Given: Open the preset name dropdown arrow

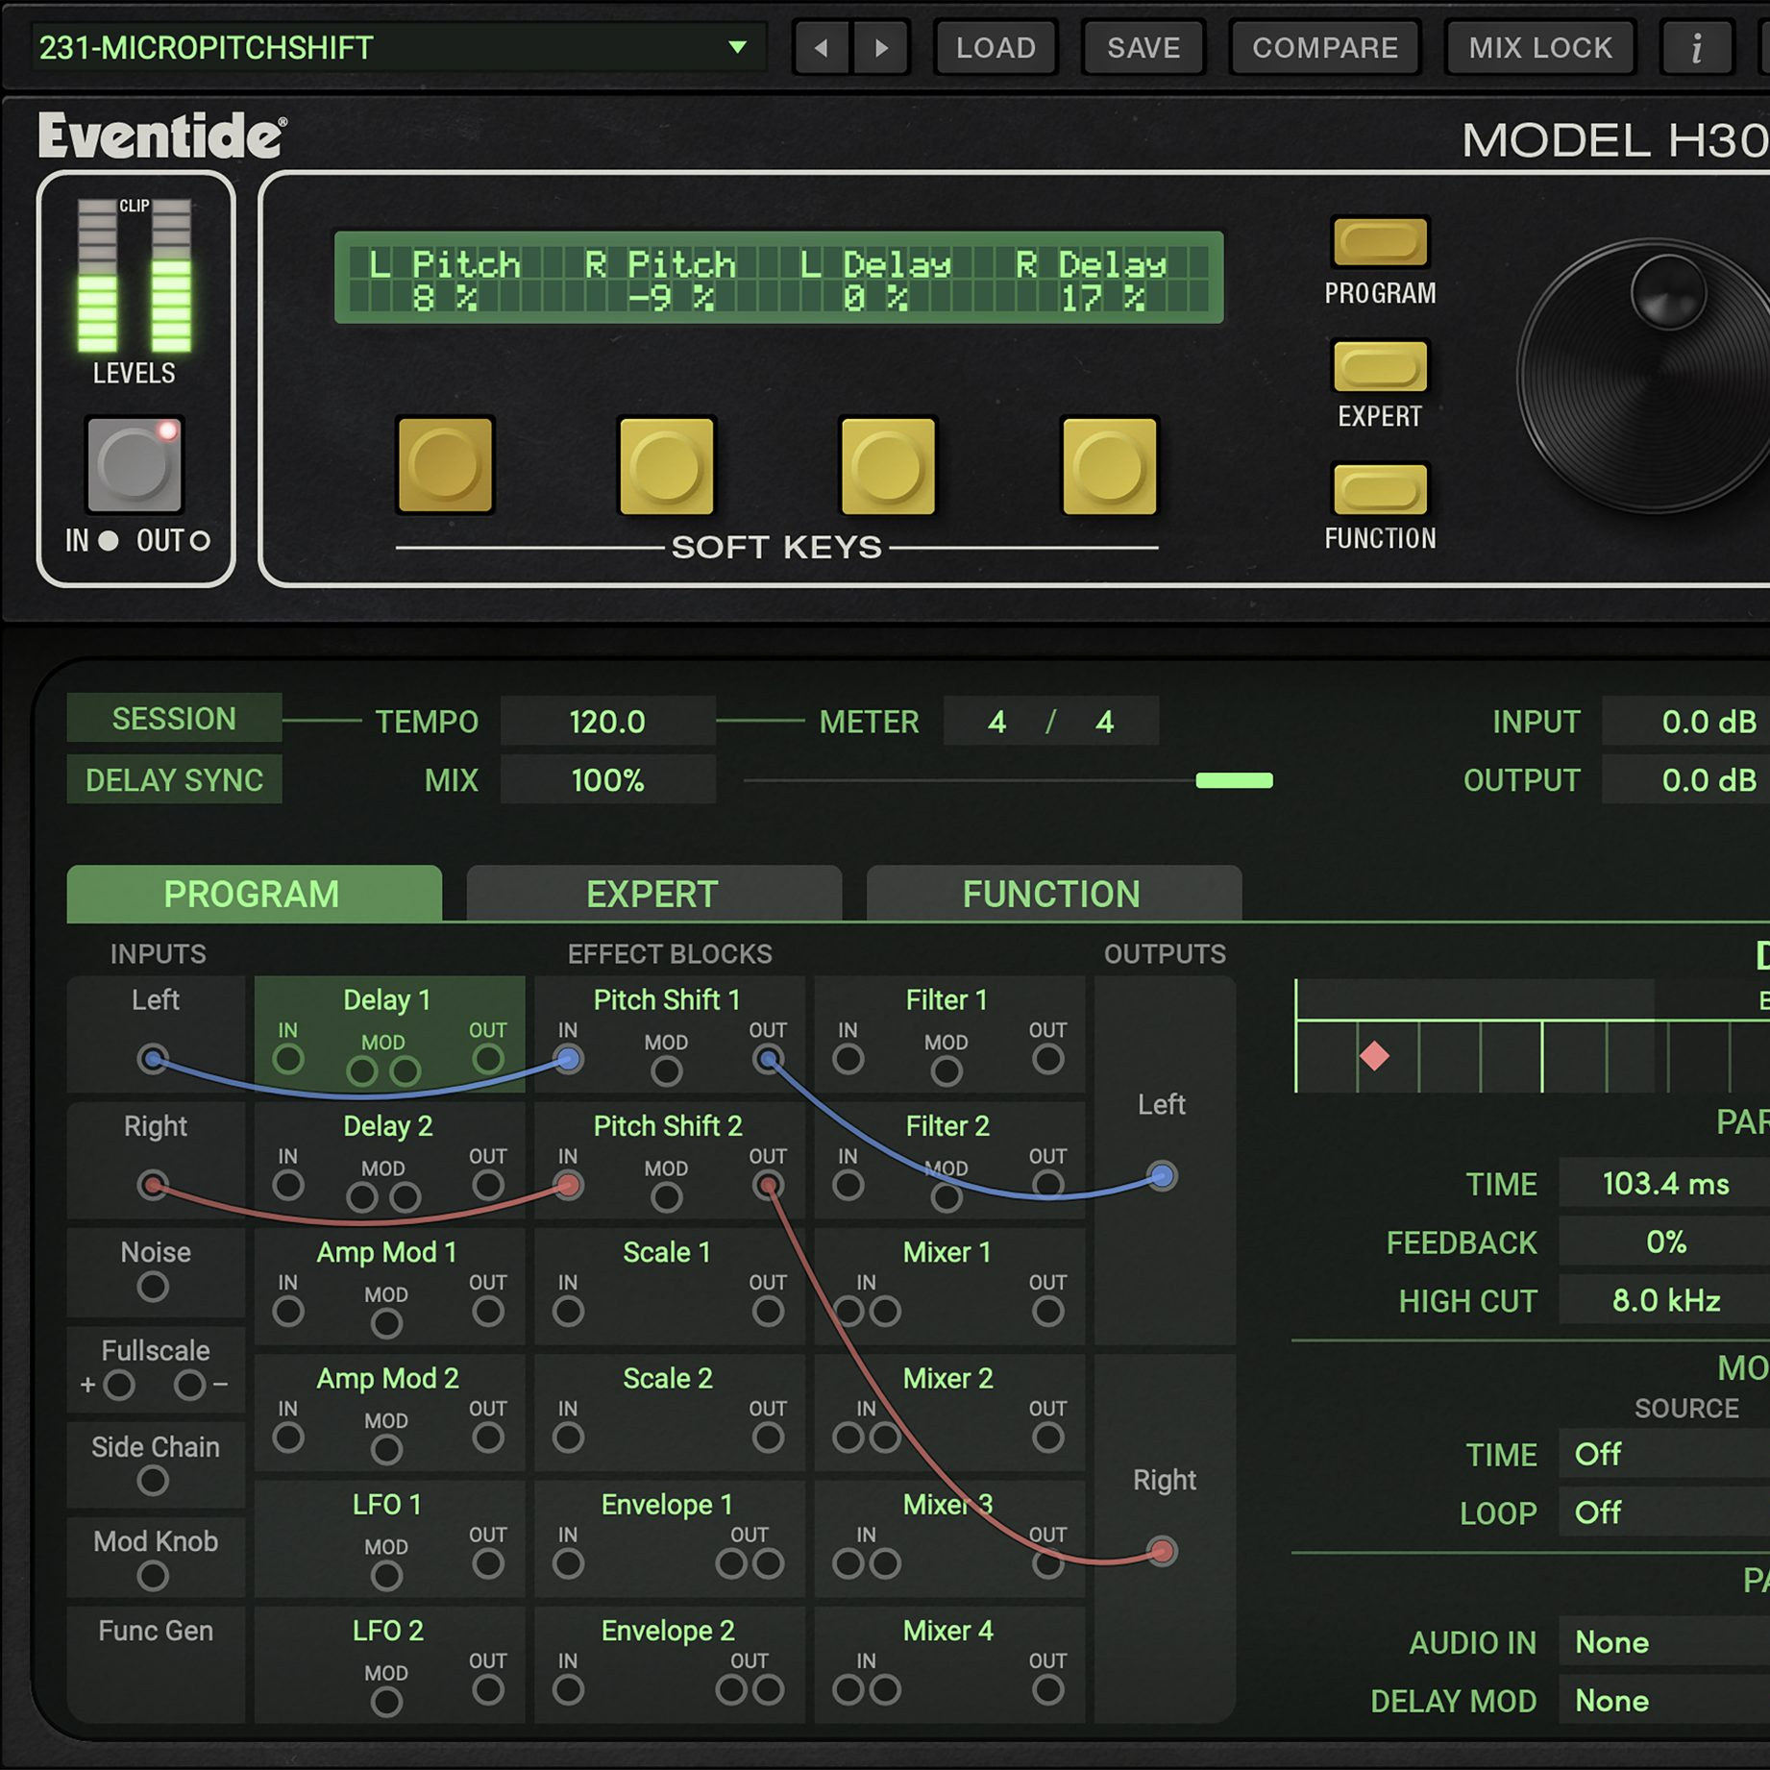Looking at the screenshot, I should 738,47.
